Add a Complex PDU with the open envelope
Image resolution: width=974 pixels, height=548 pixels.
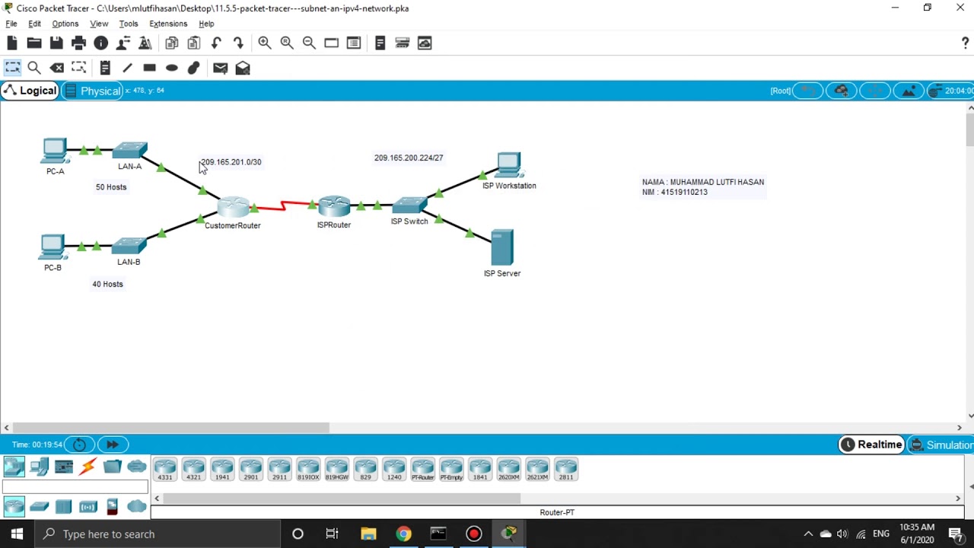click(x=243, y=68)
